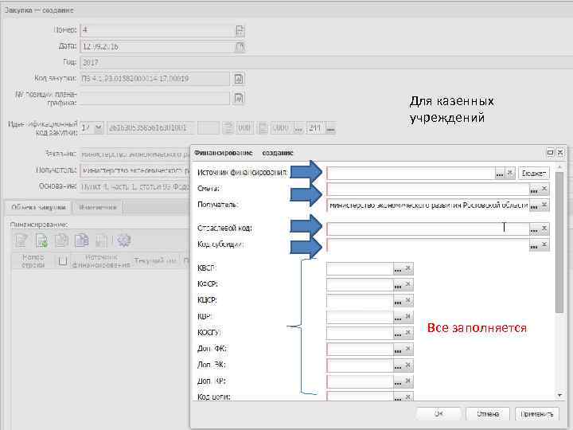Click the Источник финансирования column header

click(100, 261)
